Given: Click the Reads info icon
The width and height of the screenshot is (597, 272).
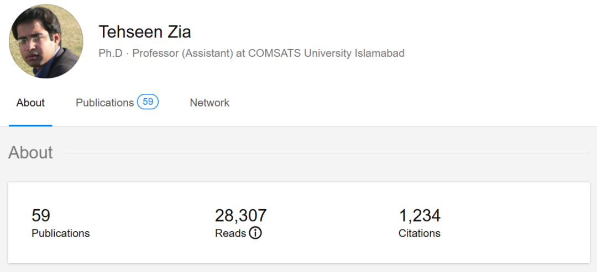Looking at the screenshot, I should (x=255, y=233).
